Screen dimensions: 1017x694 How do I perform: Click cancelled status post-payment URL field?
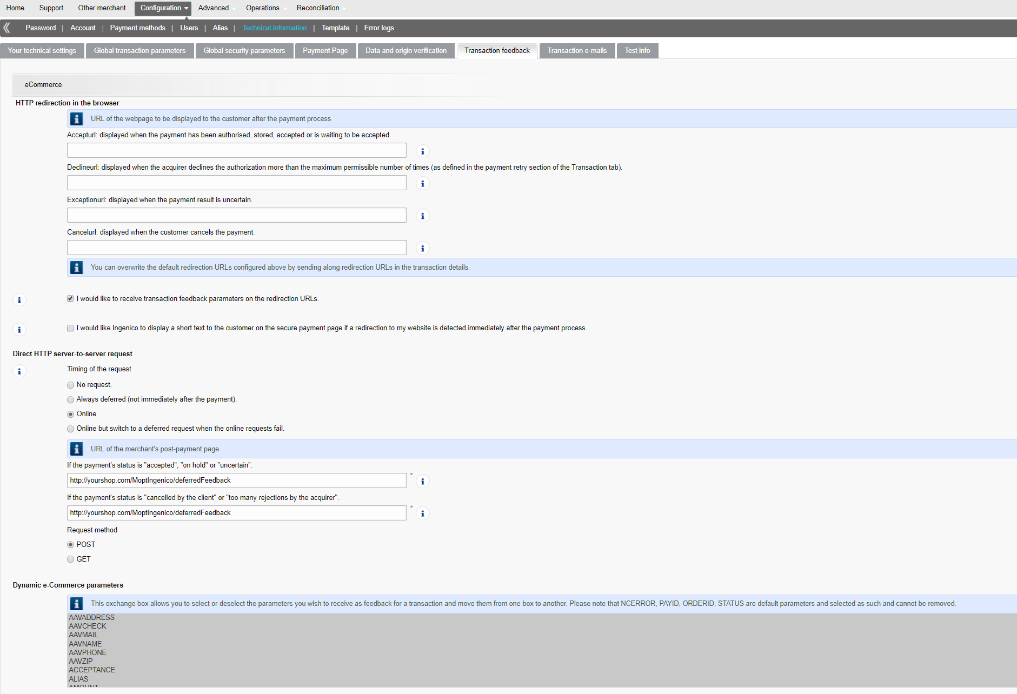coord(237,513)
